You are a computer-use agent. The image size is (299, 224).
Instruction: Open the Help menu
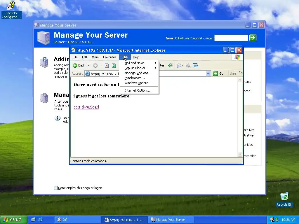point(136,57)
